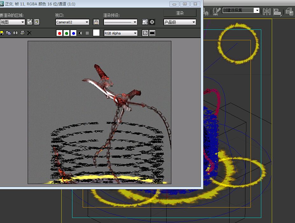
Task: Click the clone rendered frame window icon
Action: [x=15, y=33]
